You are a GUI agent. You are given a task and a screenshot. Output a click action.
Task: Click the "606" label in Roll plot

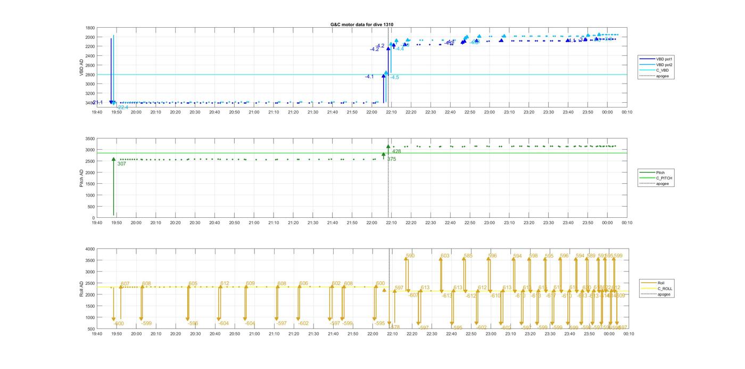point(303,284)
